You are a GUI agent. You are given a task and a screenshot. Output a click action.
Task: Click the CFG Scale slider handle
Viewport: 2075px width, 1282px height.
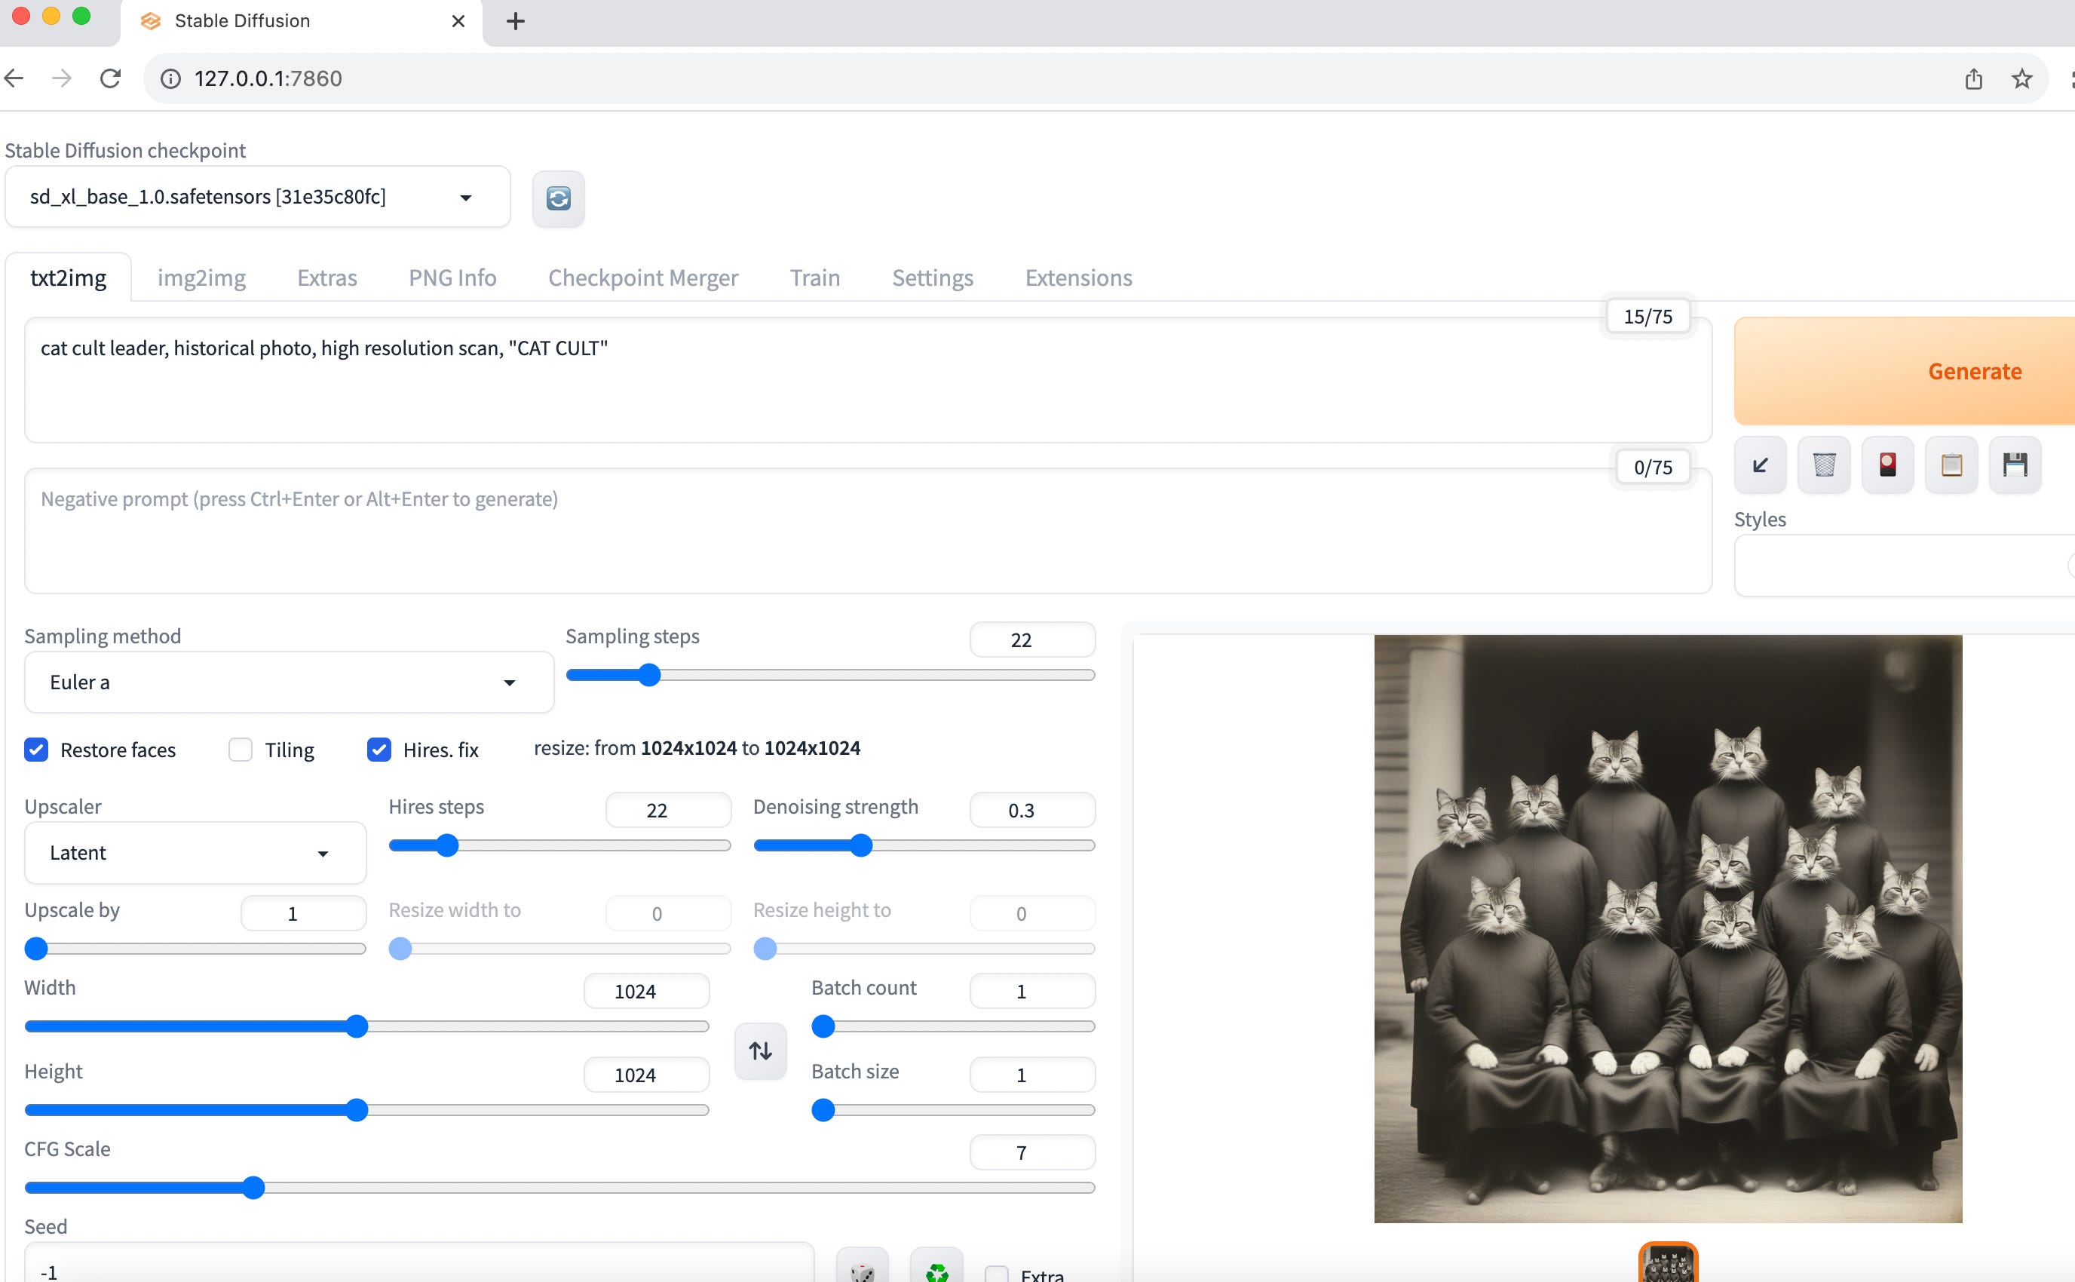tap(253, 1188)
